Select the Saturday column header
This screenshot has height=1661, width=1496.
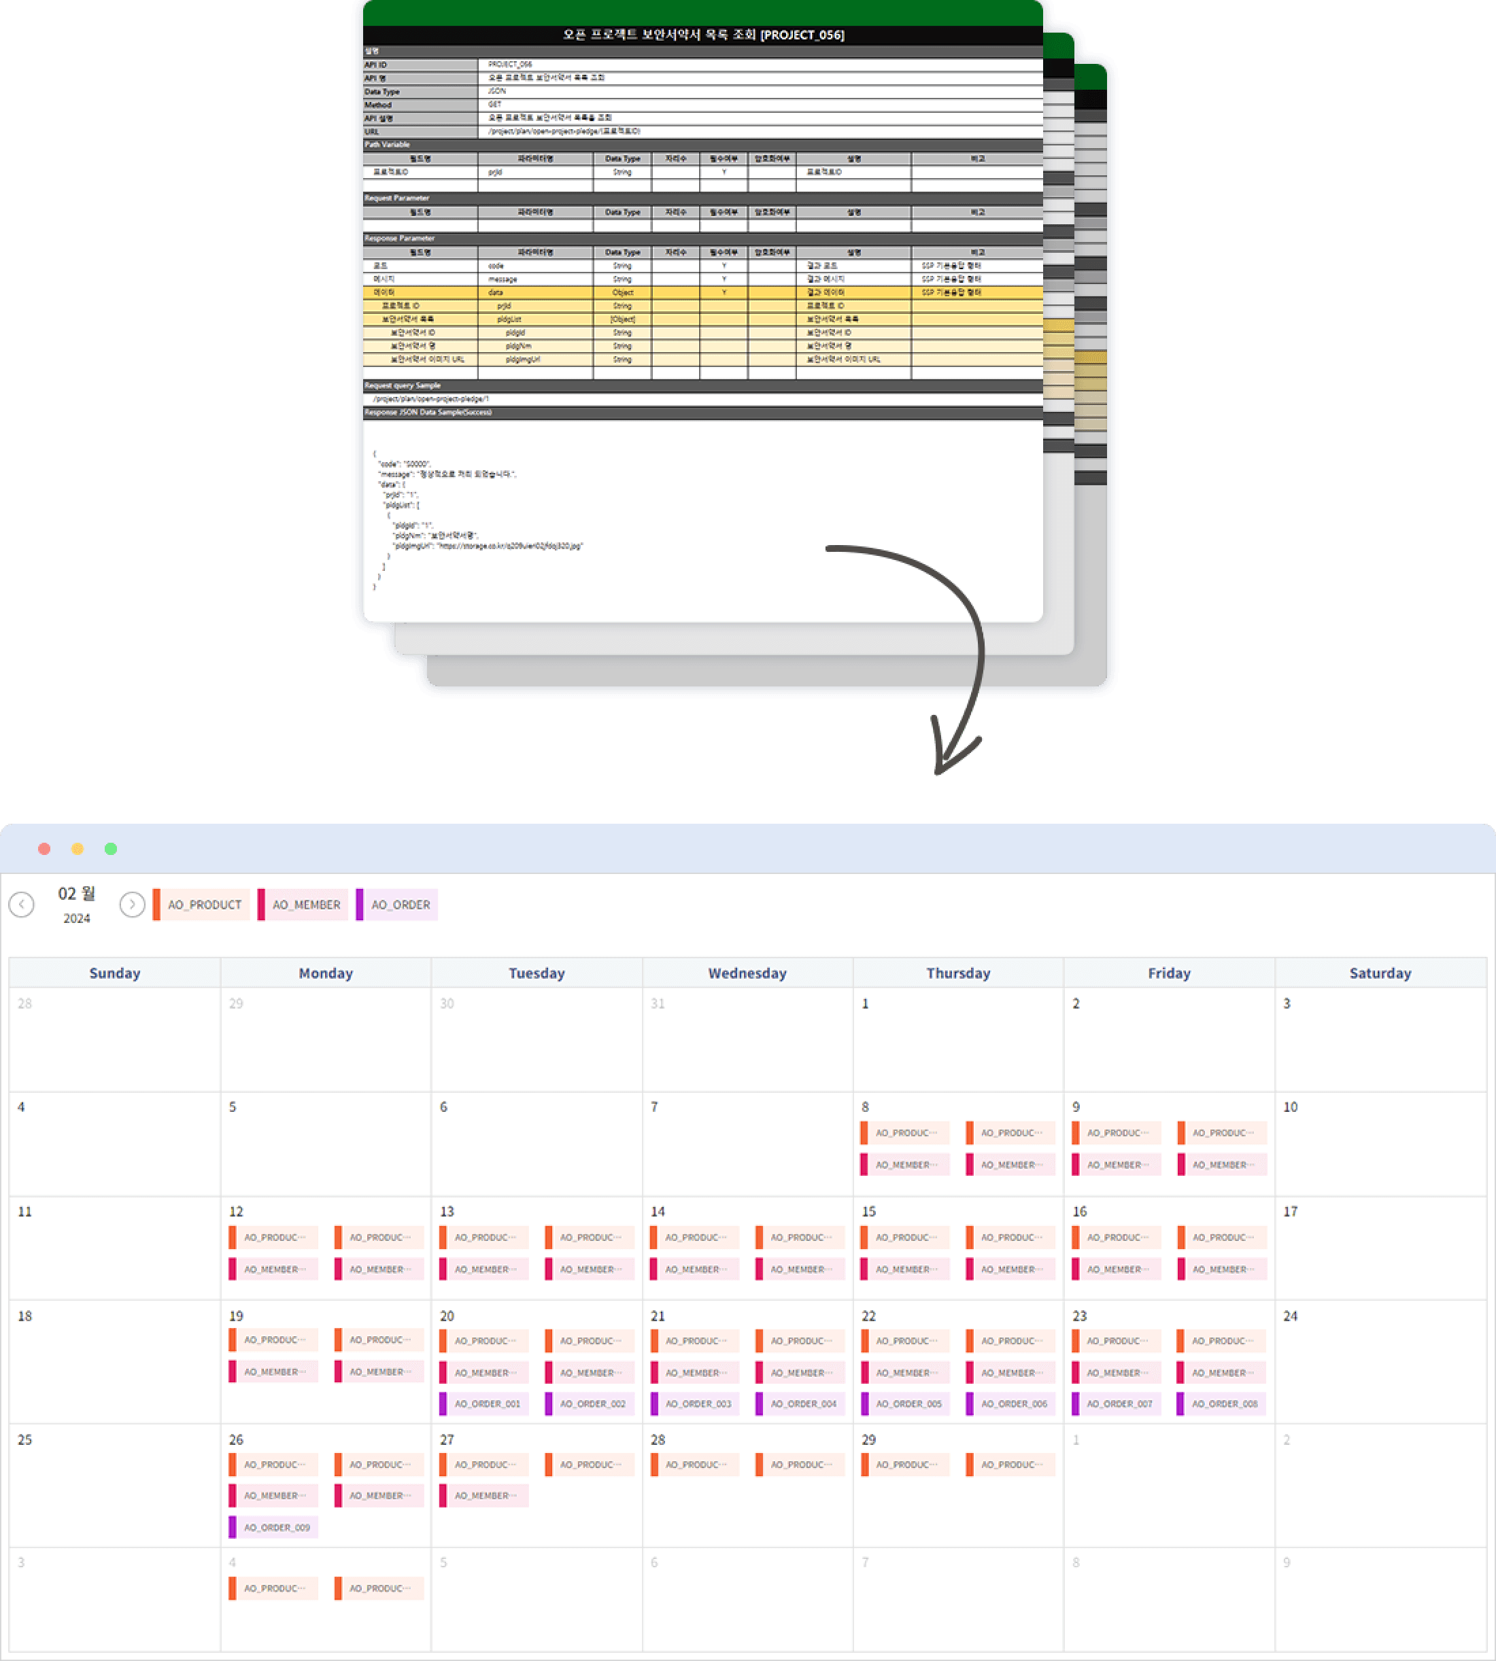point(1380,973)
